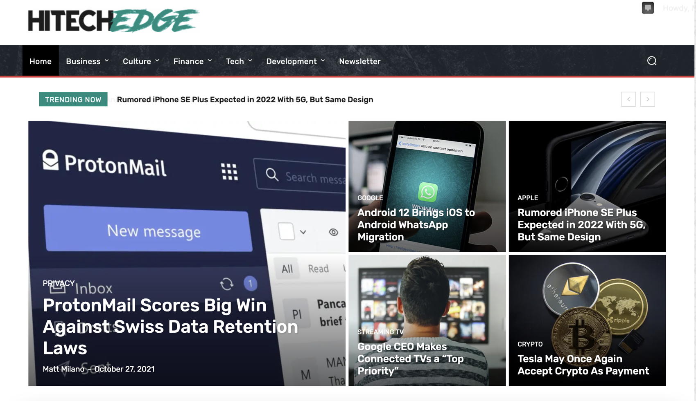This screenshot has height=401, width=696.
Task: Click author name Matt Milano
Action: [63, 369]
